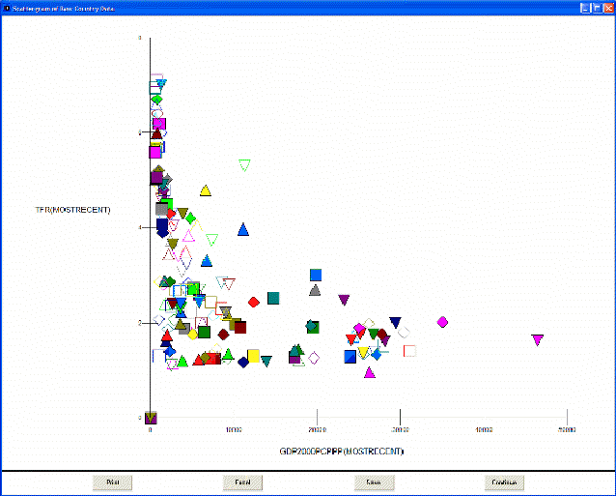Select the purple inverted triangle near 23000 GDP

(x=344, y=300)
